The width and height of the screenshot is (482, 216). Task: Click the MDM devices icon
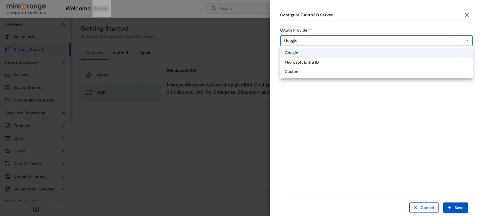click(x=89, y=93)
